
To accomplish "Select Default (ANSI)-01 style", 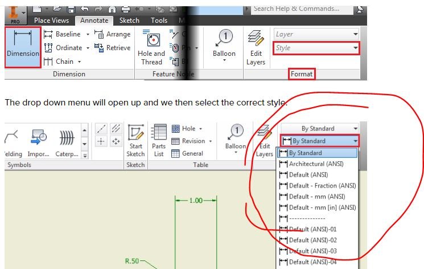I will pyautogui.click(x=318, y=229).
